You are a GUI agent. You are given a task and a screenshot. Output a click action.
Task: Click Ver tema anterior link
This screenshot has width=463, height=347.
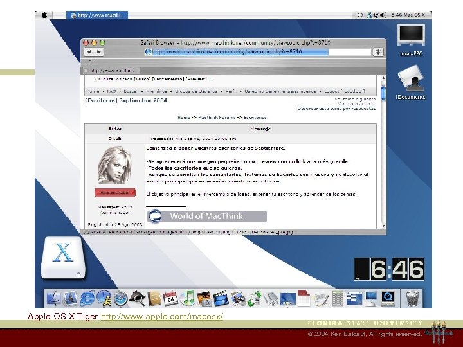(x=356, y=104)
